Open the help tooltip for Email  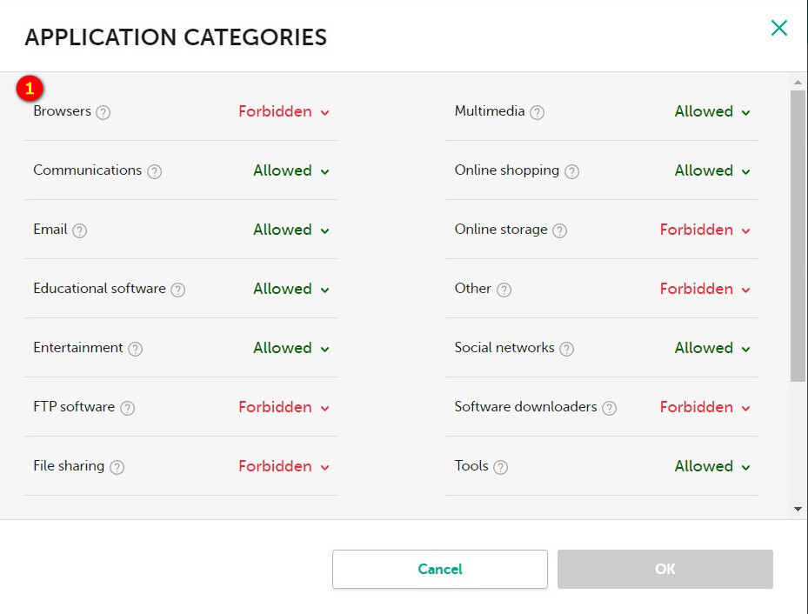pos(80,230)
